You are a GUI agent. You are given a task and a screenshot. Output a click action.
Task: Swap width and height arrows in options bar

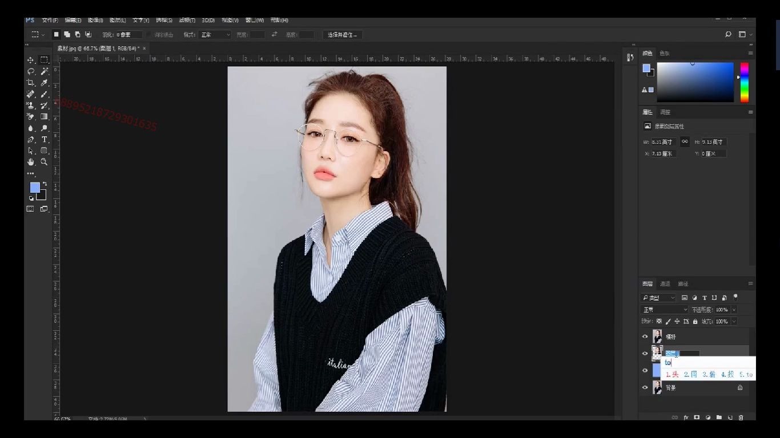coord(274,34)
